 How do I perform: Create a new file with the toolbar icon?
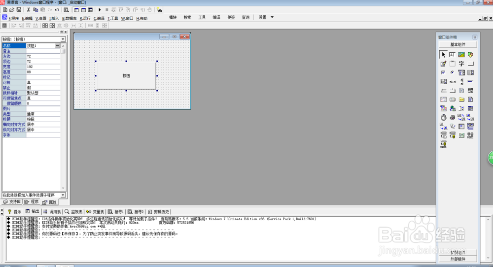click(5, 10)
